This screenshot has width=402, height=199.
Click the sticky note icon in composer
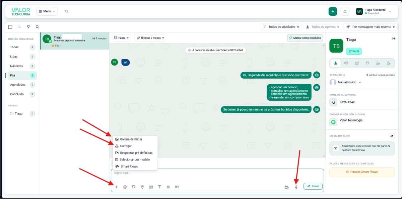pos(134,187)
